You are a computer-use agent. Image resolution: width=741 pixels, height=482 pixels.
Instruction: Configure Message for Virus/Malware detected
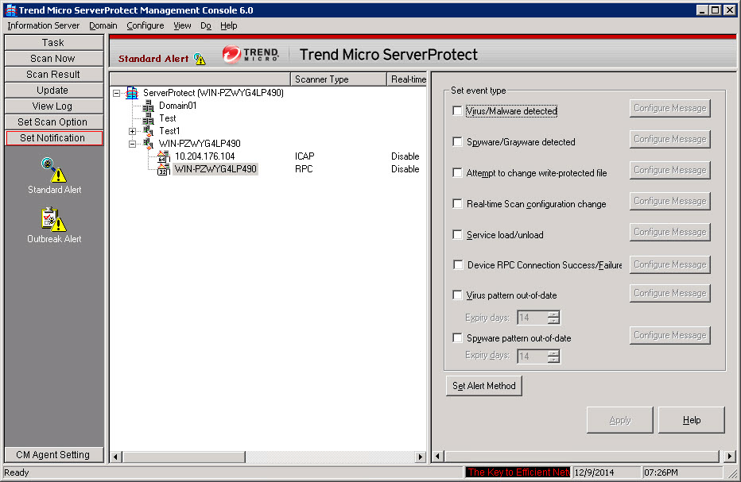click(x=670, y=108)
